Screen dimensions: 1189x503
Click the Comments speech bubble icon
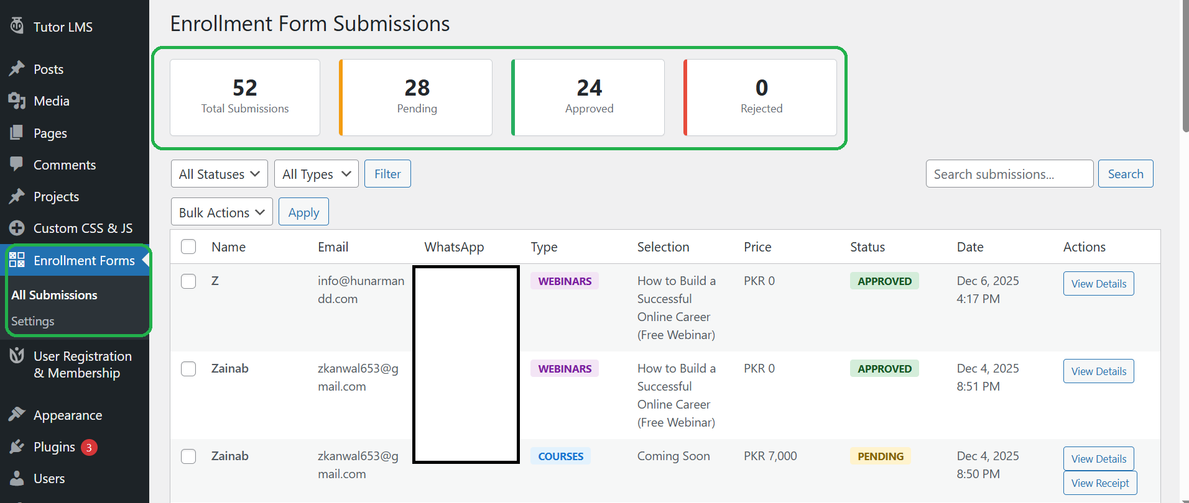point(17,165)
